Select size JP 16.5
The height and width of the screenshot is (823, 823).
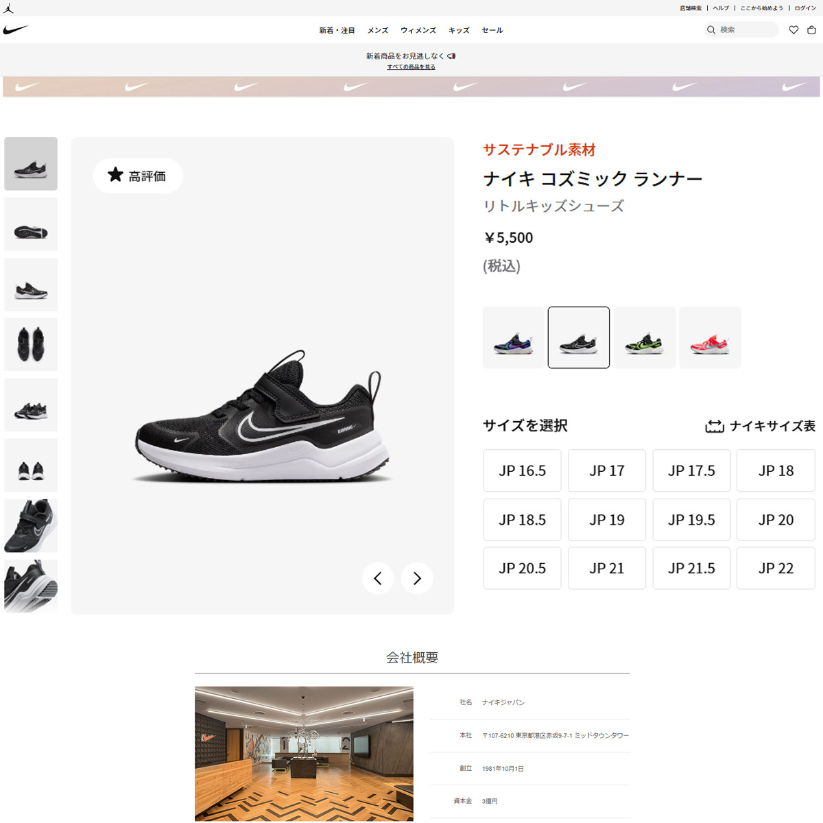pos(522,470)
